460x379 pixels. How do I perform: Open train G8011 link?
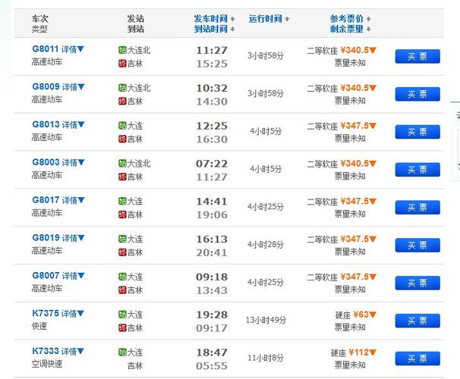46,49
